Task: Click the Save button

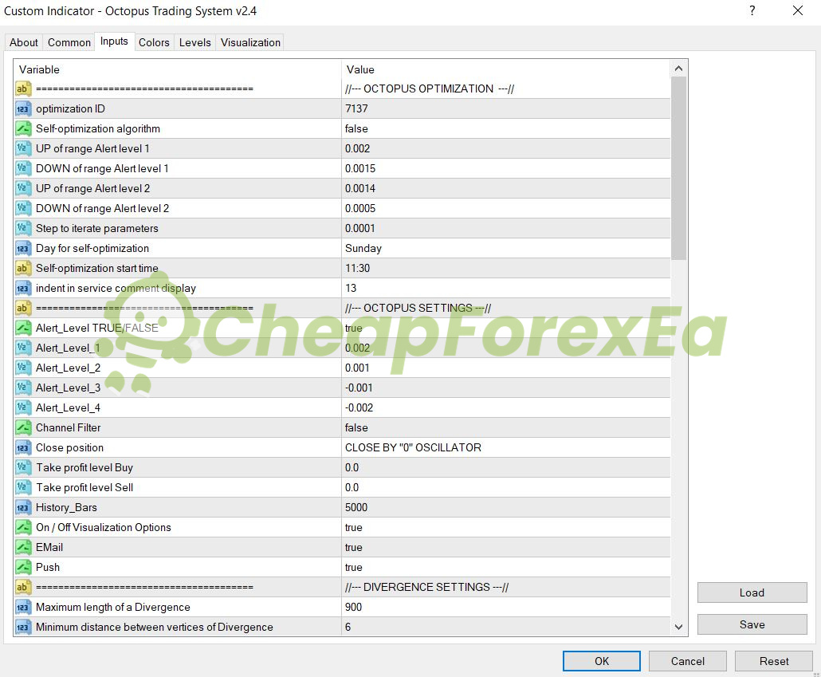Action: [752, 624]
